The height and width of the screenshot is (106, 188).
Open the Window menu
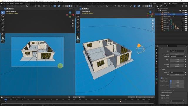point(17,4)
